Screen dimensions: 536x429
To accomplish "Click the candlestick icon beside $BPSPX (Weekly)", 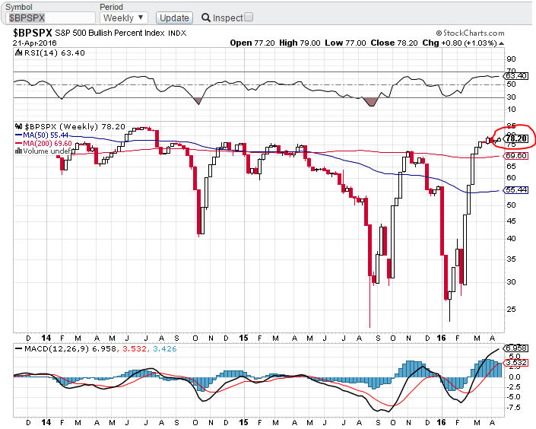I will coord(19,126).
